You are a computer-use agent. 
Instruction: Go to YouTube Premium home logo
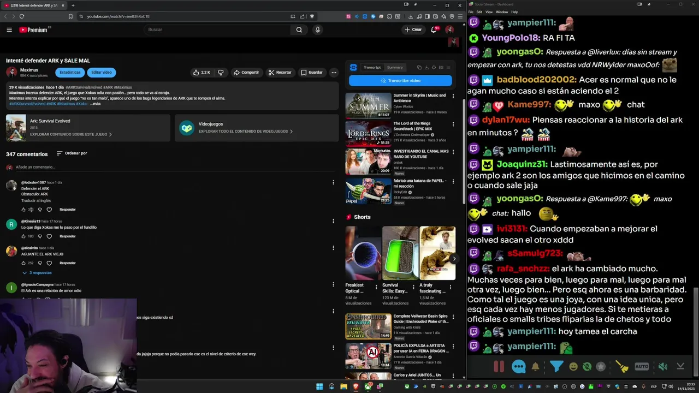pos(34,29)
